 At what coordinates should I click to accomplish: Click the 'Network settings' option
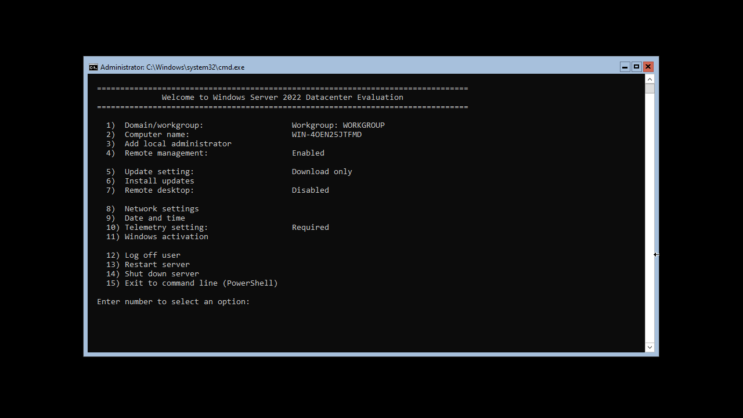point(153,209)
